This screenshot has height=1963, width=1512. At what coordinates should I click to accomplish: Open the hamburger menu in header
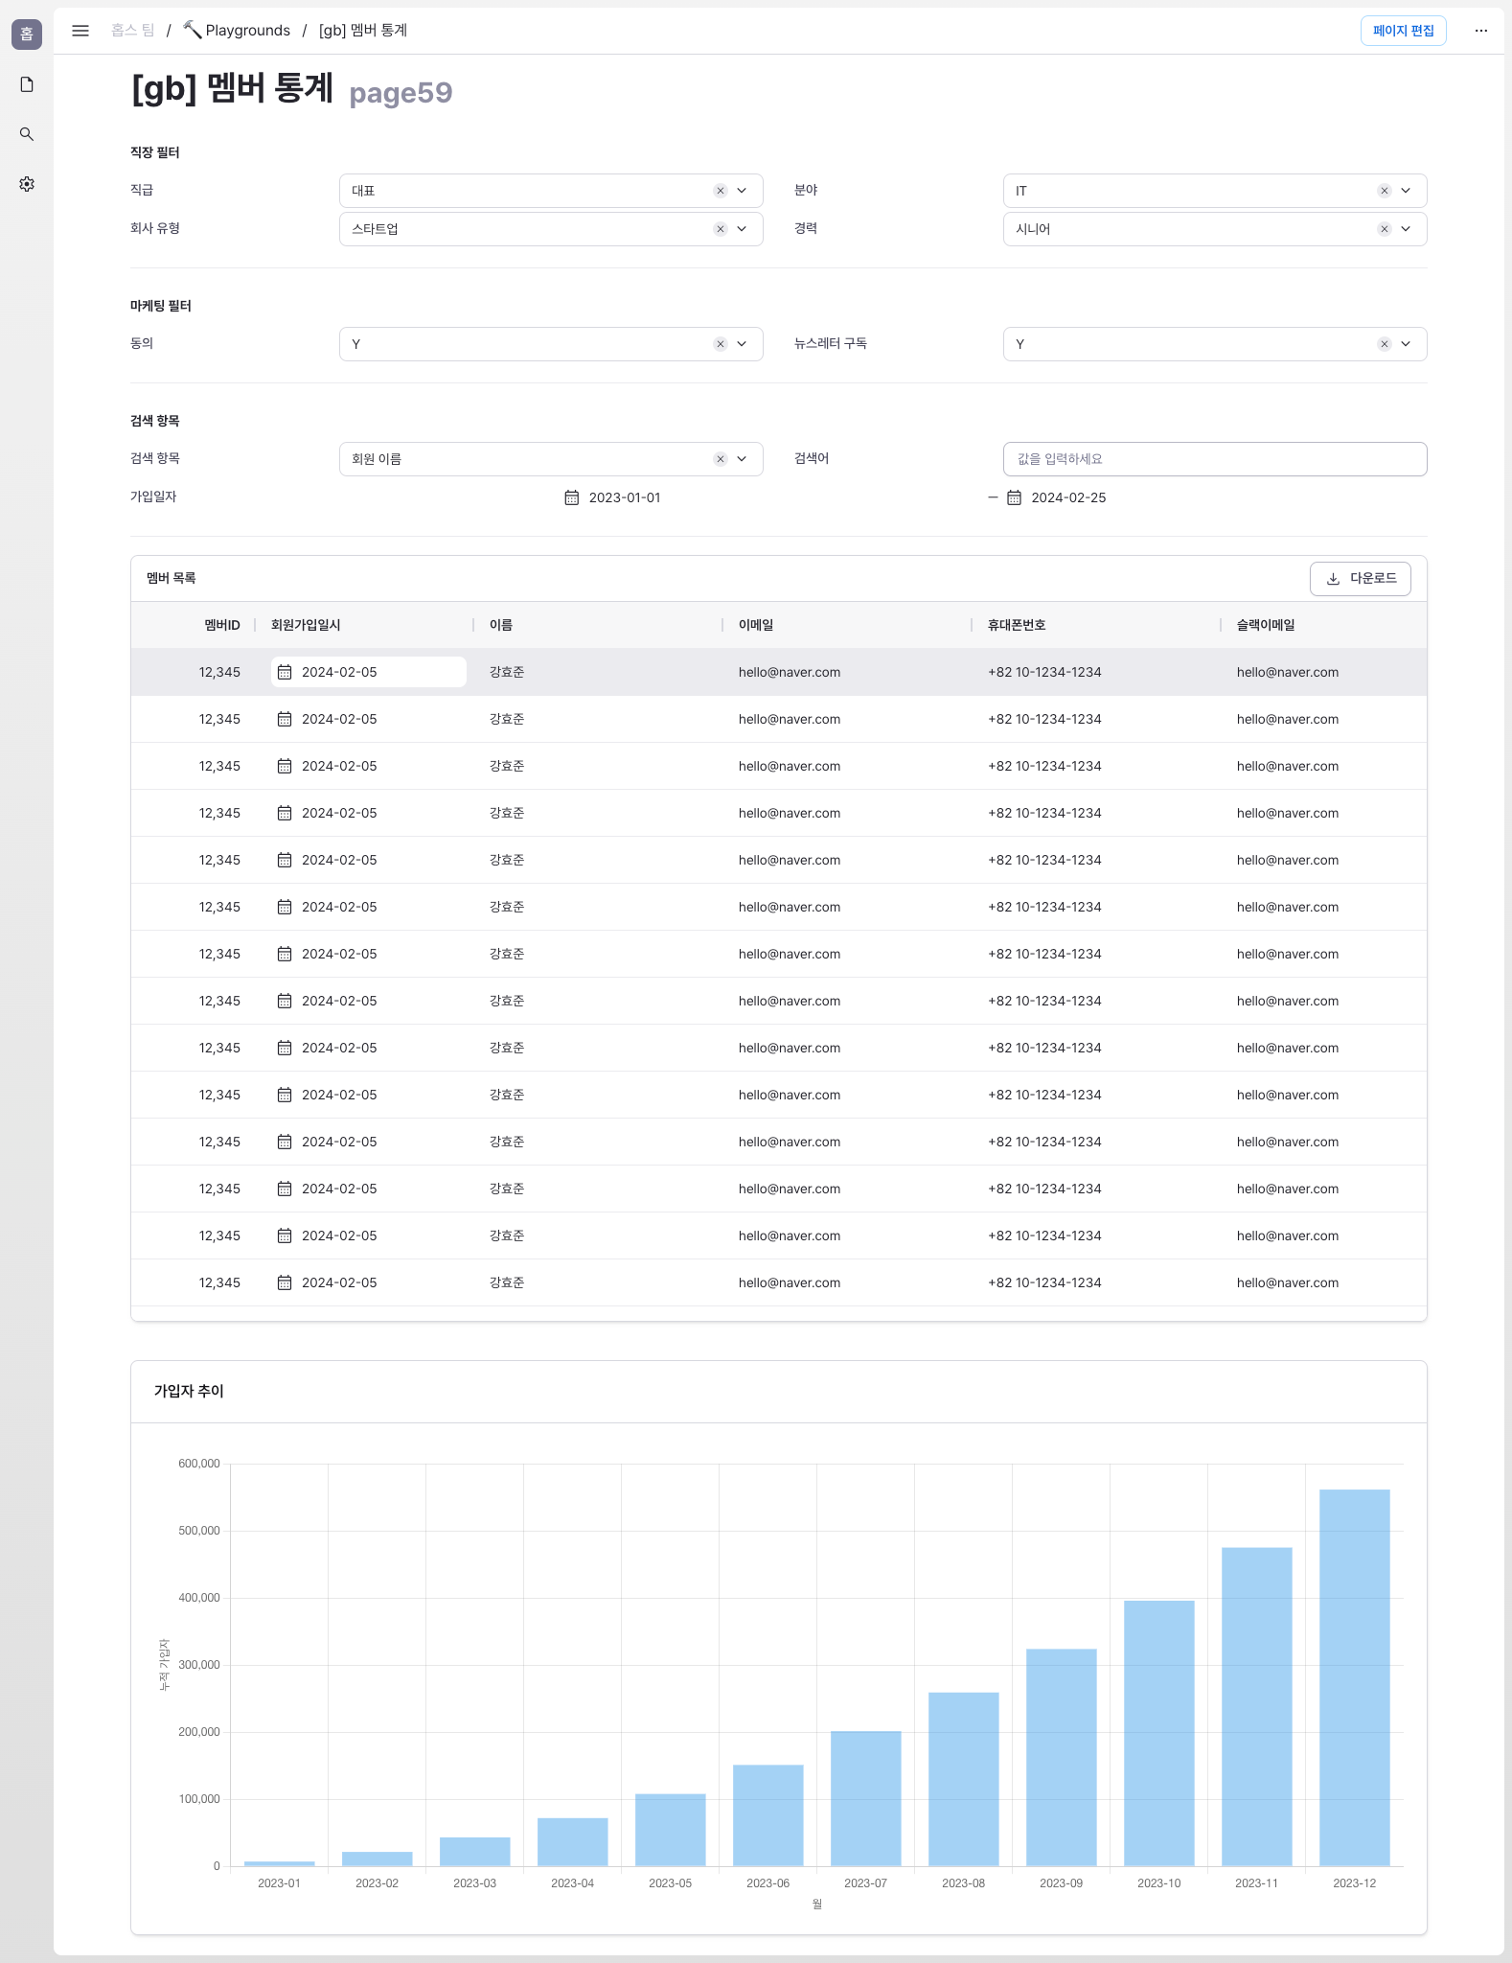[x=80, y=31]
